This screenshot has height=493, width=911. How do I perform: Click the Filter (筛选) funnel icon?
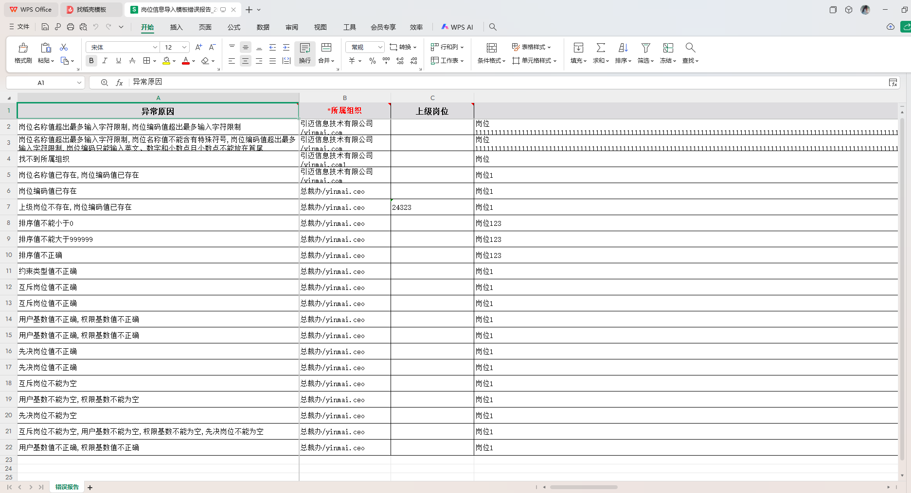pyautogui.click(x=645, y=48)
